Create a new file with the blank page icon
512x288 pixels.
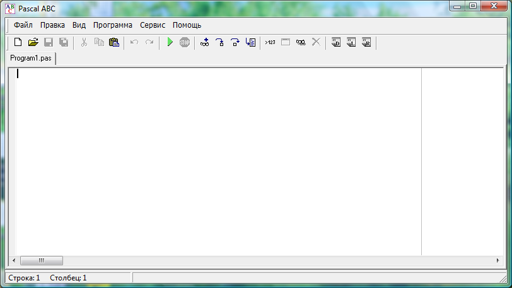point(18,42)
